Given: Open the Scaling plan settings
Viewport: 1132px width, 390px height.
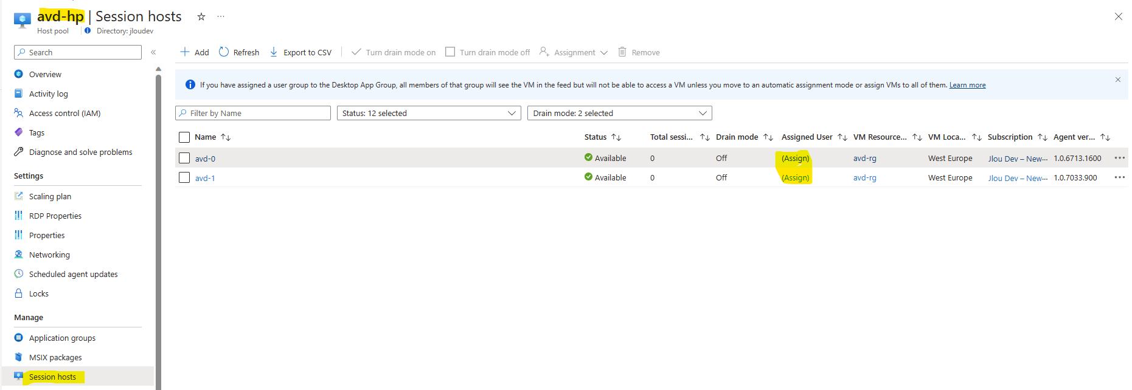Looking at the screenshot, I should 50,196.
